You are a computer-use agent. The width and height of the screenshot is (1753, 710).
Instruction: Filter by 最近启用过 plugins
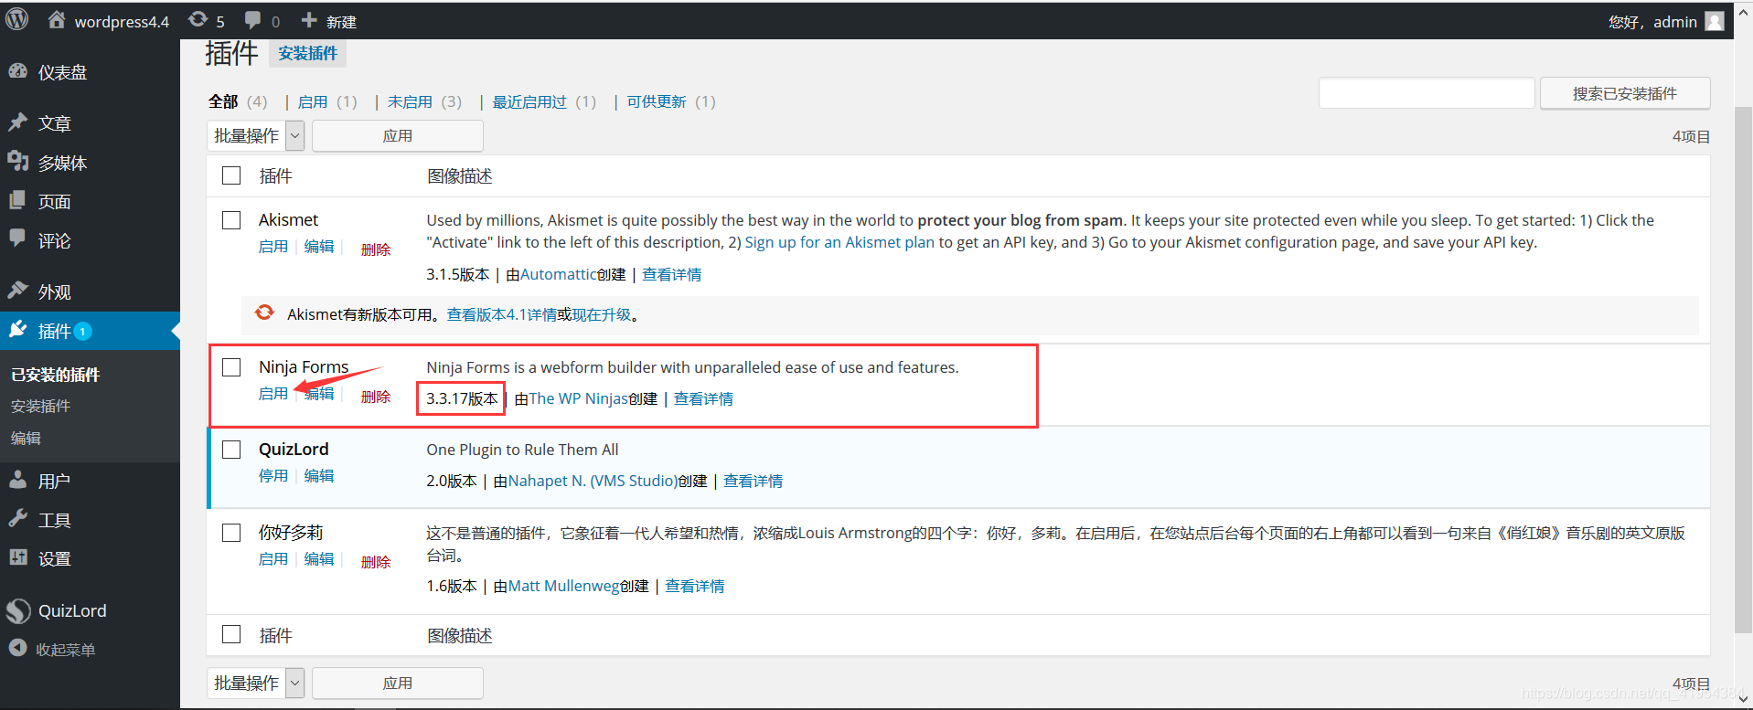pos(529,101)
